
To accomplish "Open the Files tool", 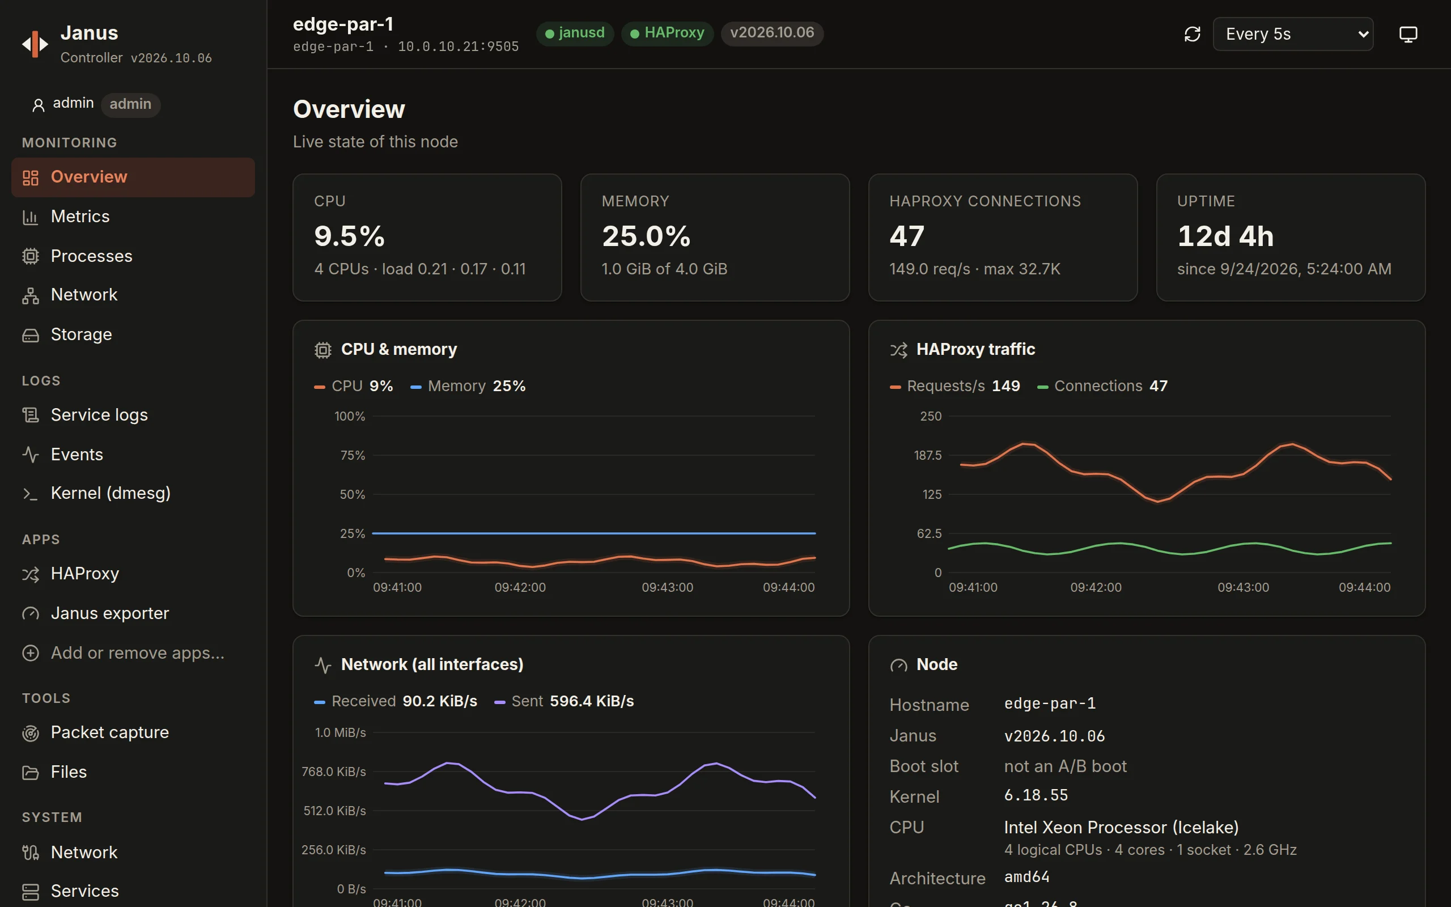I will coord(133,773).
